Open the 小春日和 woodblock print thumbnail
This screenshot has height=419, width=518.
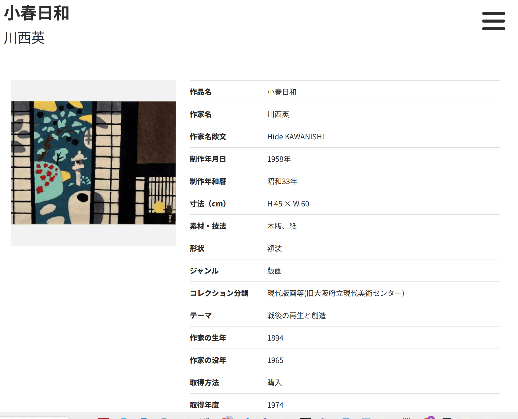(93, 163)
